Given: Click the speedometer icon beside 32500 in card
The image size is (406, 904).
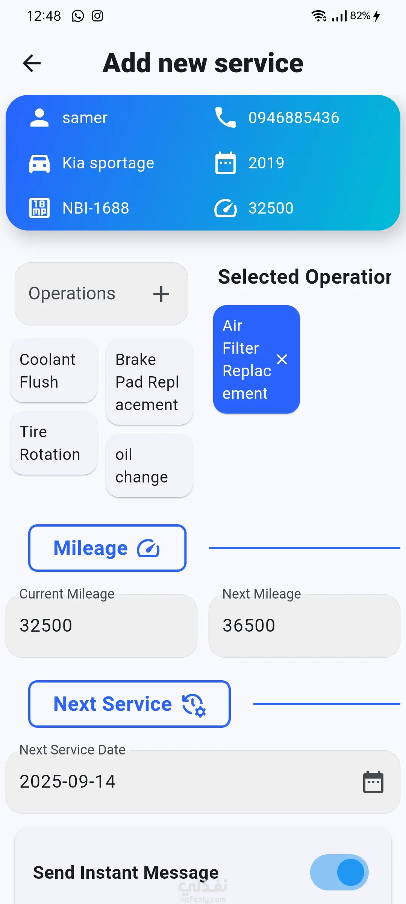Looking at the screenshot, I should click(x=225, y=208).
